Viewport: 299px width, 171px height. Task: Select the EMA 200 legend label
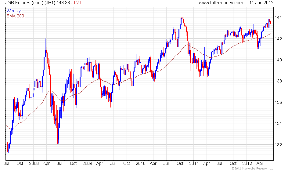pos(16,16)
